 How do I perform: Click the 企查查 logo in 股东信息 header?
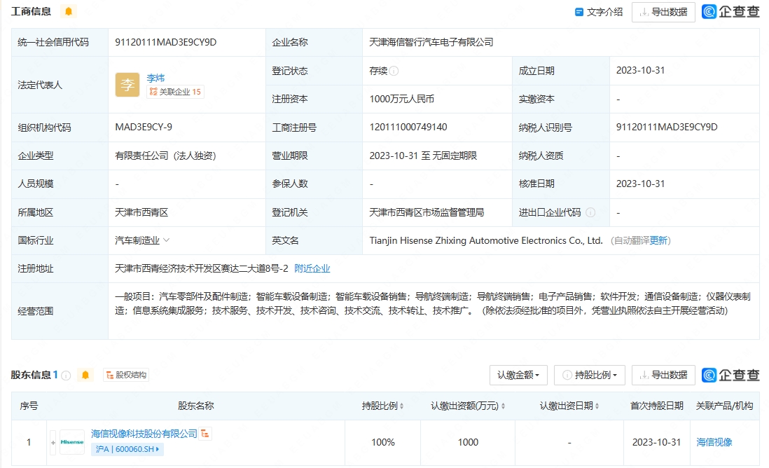click(730, 376)
